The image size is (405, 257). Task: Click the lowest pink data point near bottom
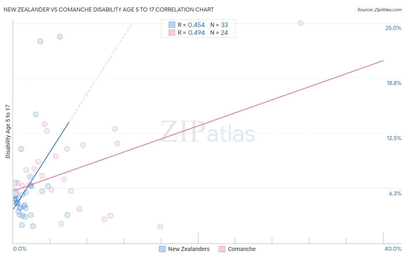pyautogui.click(x=160, y=226)
